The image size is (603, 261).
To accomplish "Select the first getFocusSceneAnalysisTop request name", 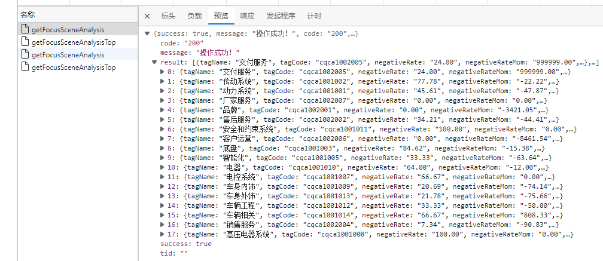I will click(74, 42).
